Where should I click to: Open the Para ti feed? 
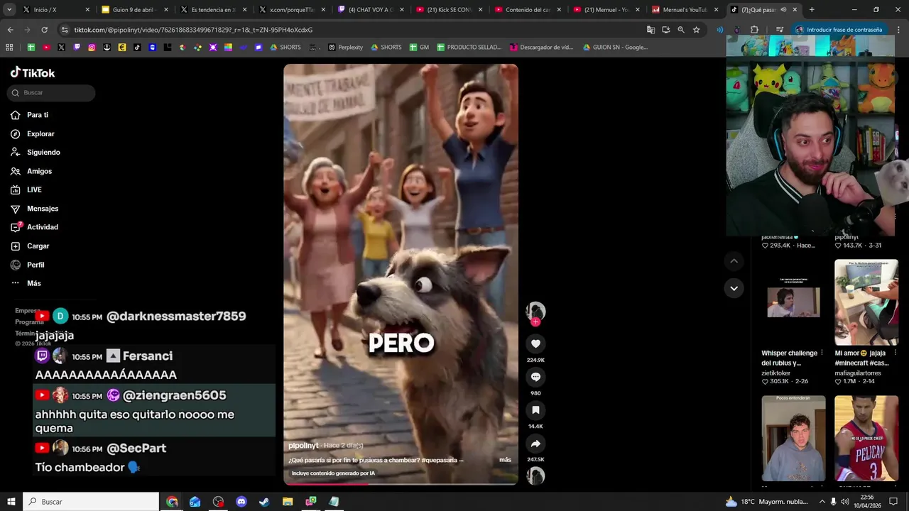pyautogui.click(x=29, y=115)
